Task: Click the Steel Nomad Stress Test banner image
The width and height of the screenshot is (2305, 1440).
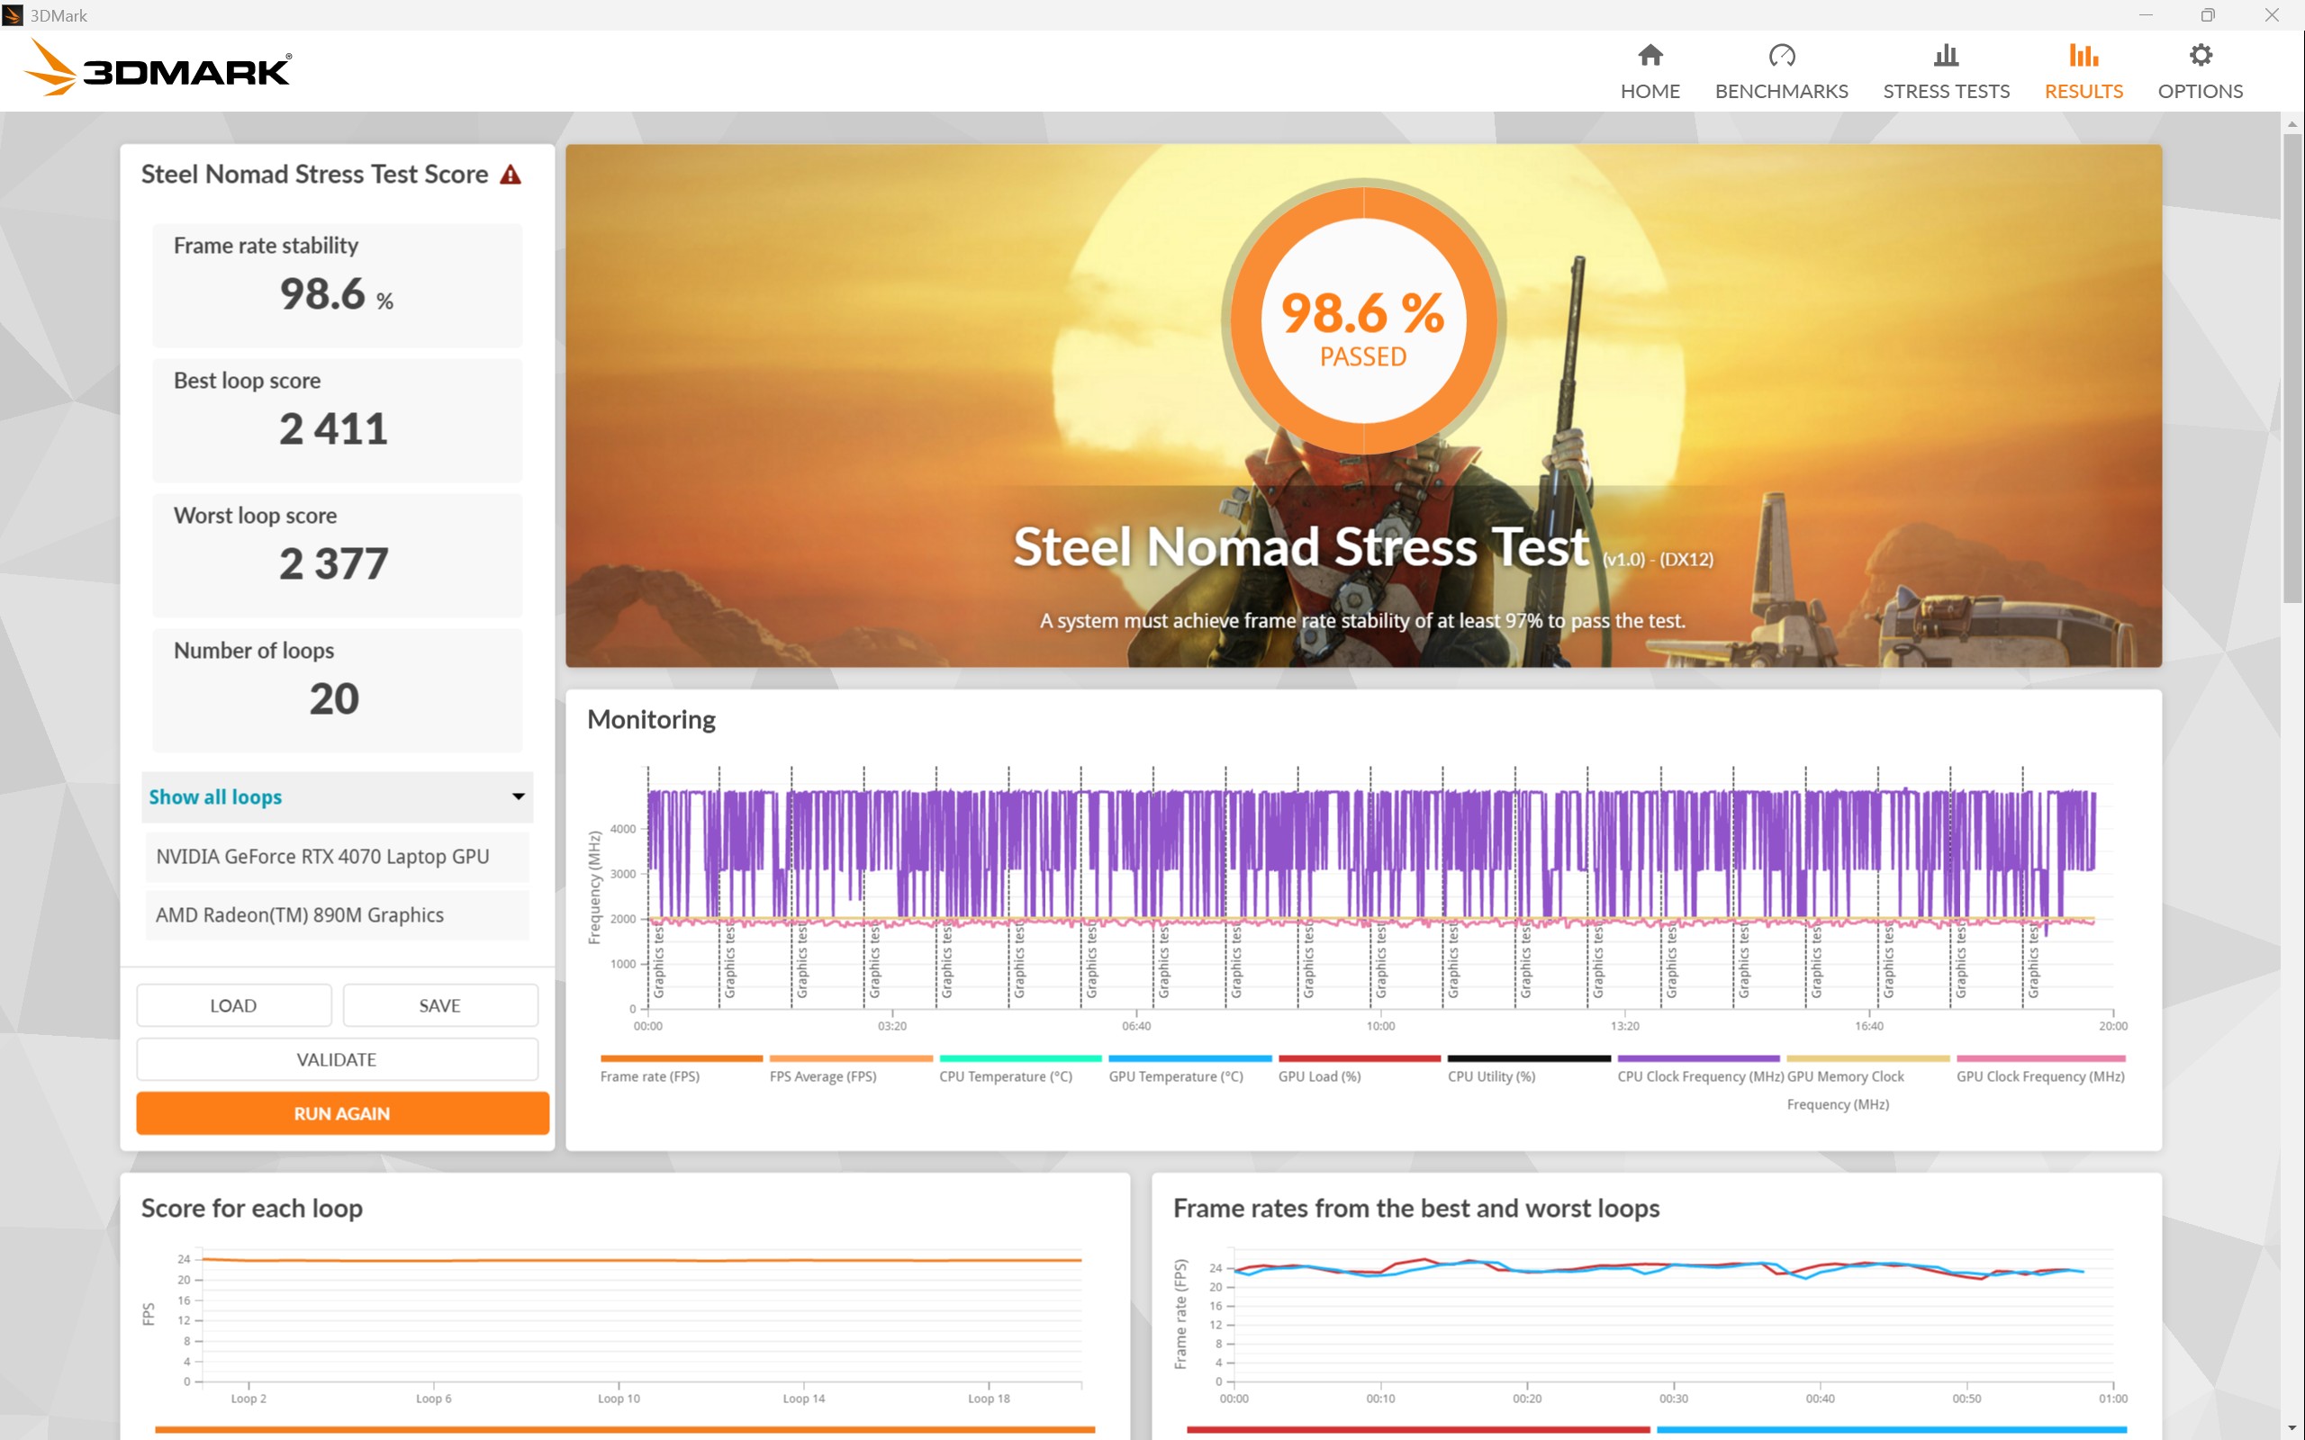Action: tap(1362, 406)
